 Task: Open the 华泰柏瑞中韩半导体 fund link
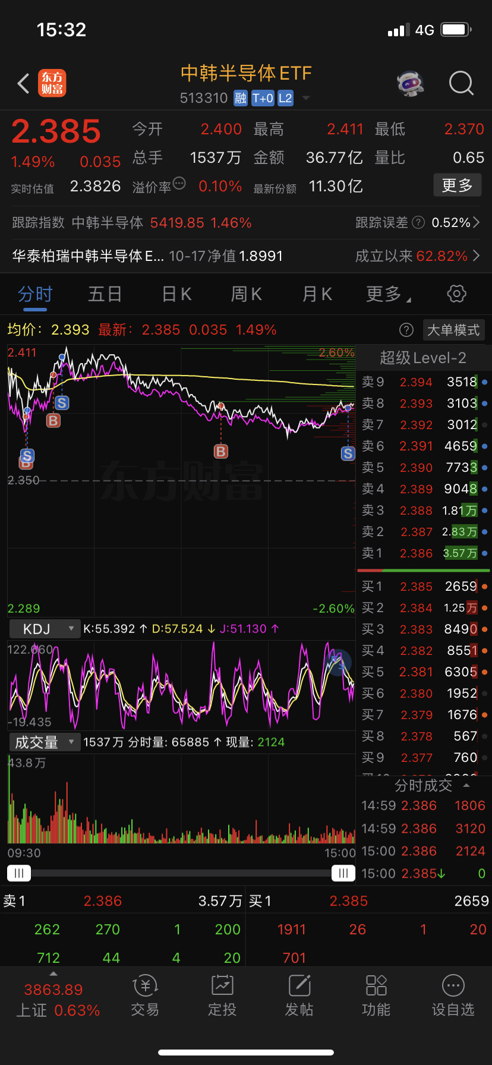148,256
